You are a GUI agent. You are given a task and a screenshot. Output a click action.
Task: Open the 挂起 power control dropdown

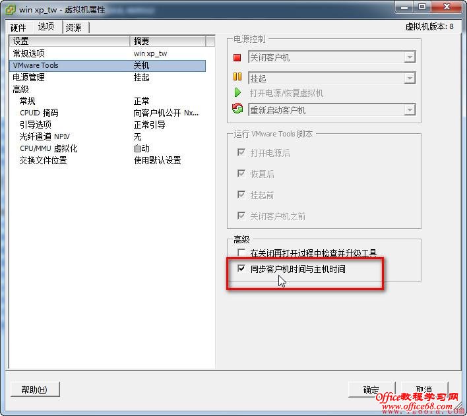coord(332,78)
